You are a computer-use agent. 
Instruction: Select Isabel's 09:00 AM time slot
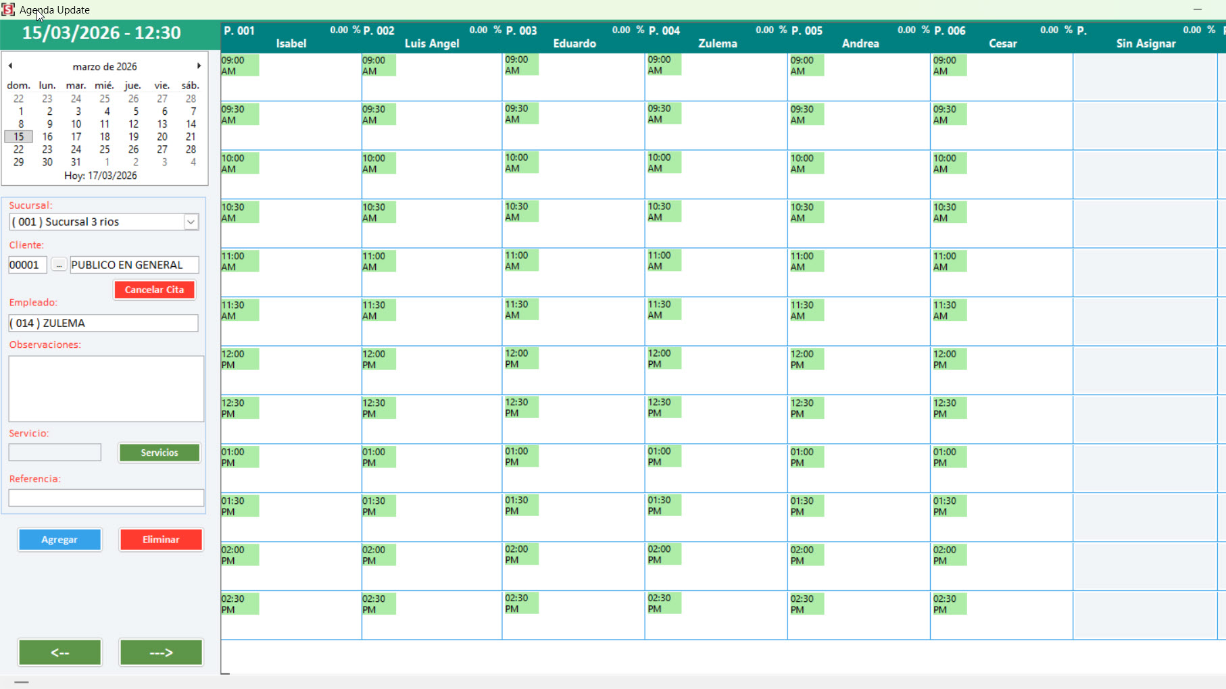291,77
